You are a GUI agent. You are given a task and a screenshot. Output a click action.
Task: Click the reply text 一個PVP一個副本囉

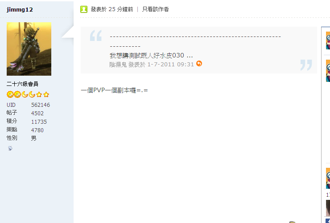114,90
